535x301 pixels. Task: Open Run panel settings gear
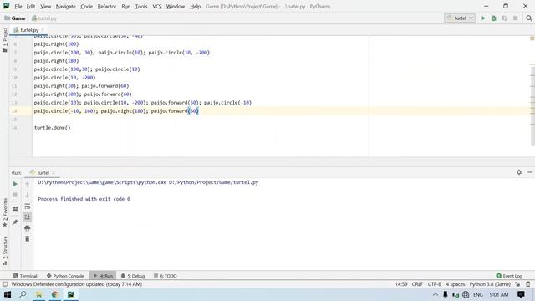click(x=519, y=172)
